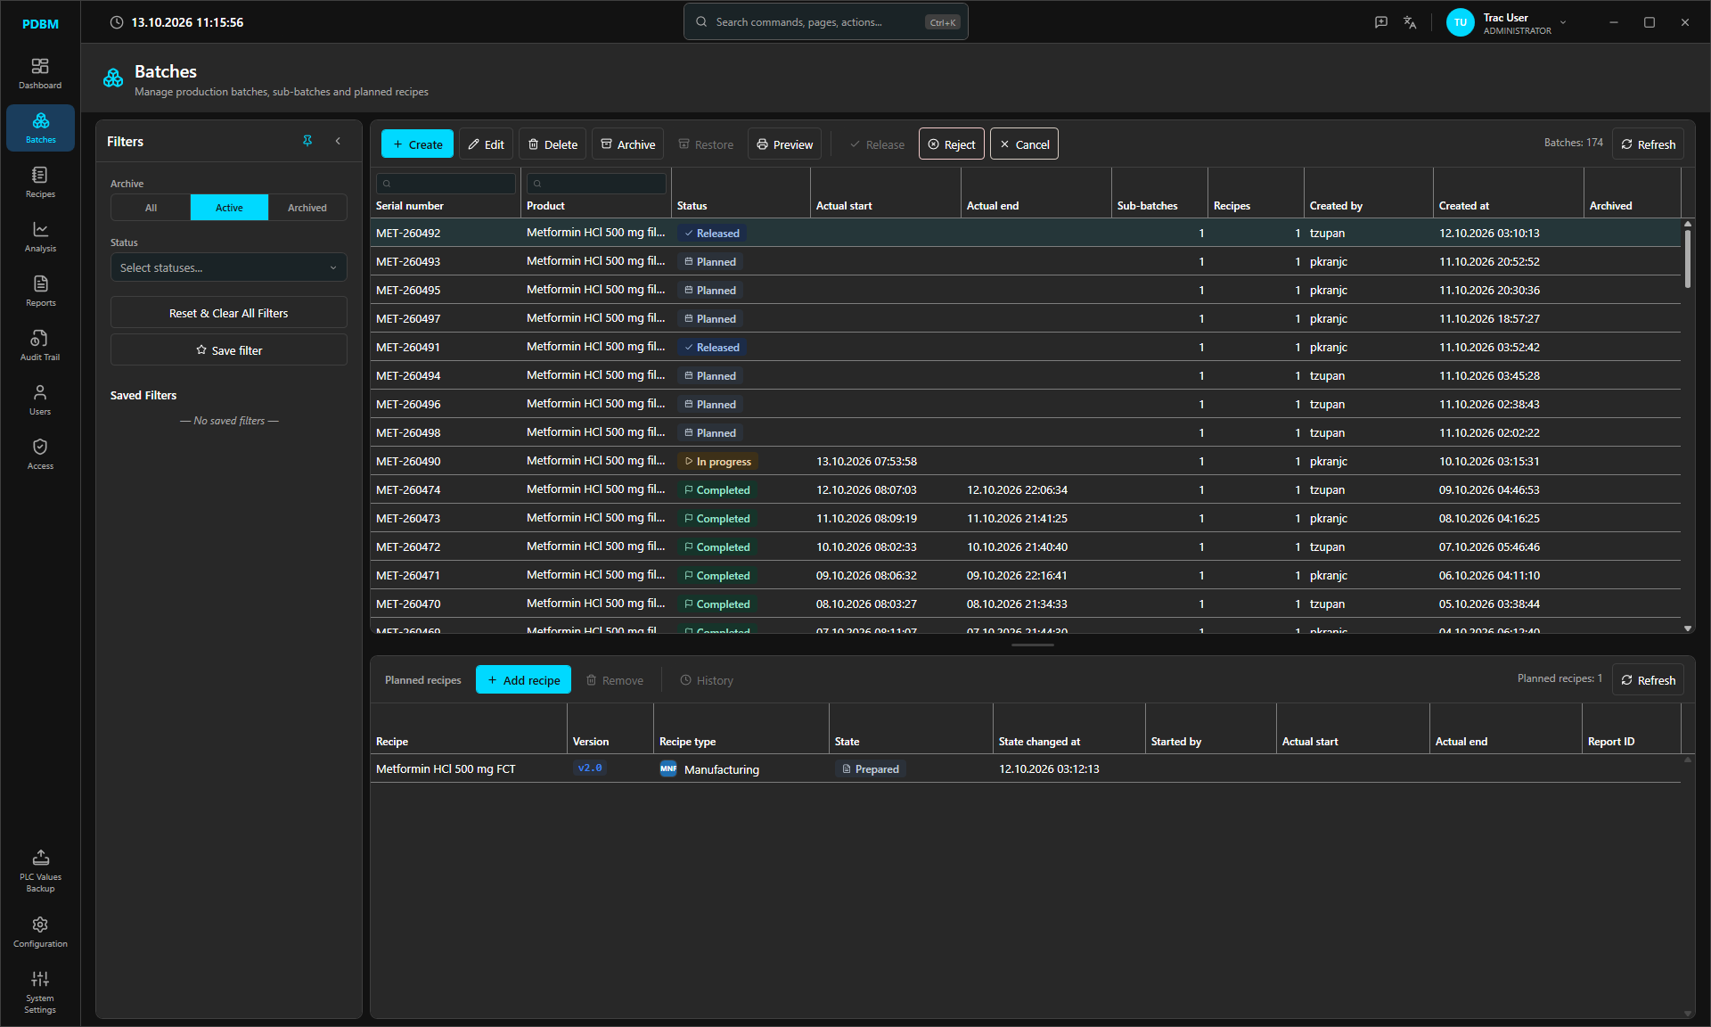Click the Cancel batch button
The image size is (1711, 1027).
(x=1025, y=144)
